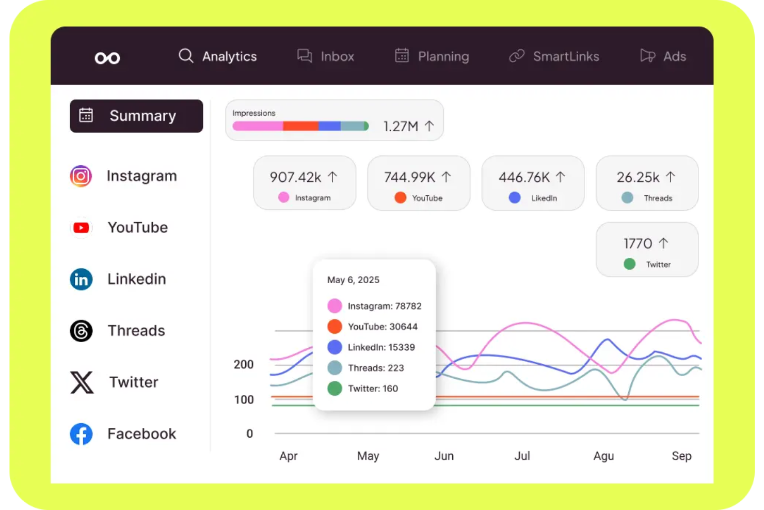Click the Instagram: 78782 tooltip entry

[x=385, y=306]
